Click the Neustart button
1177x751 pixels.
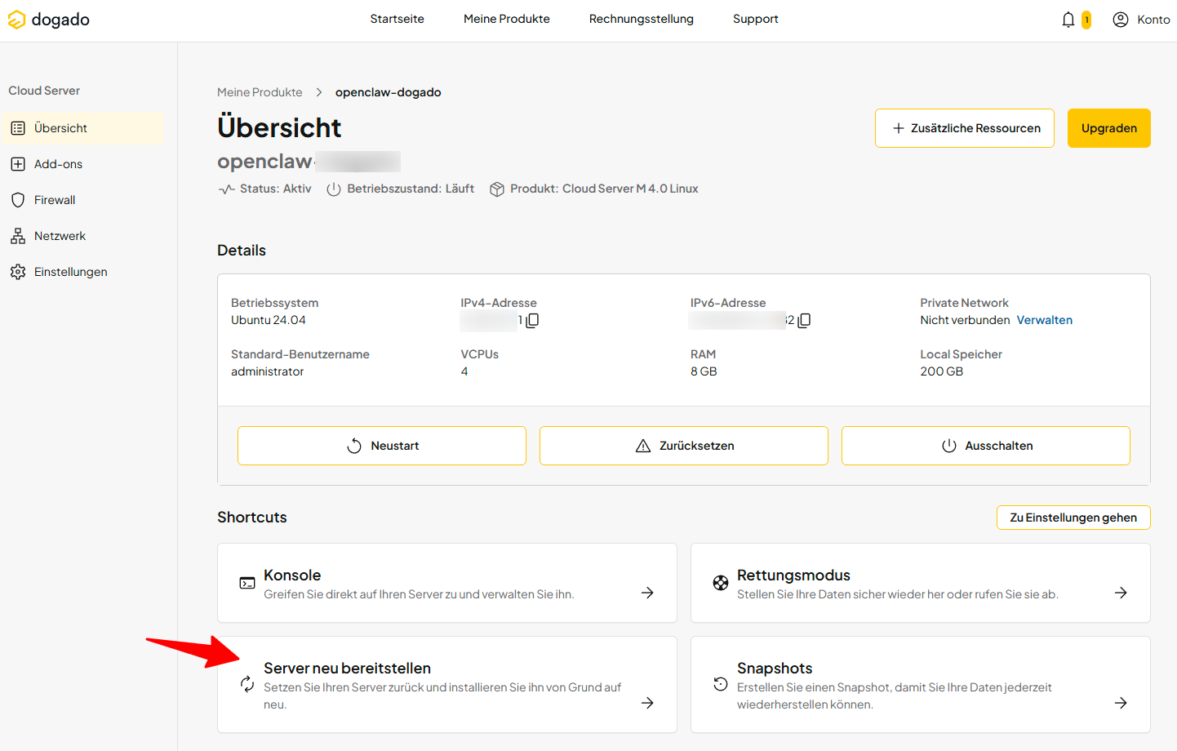click(x=382, y=446)
